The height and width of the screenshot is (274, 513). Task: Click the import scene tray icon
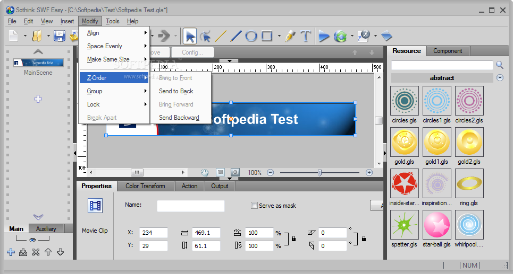23,252
